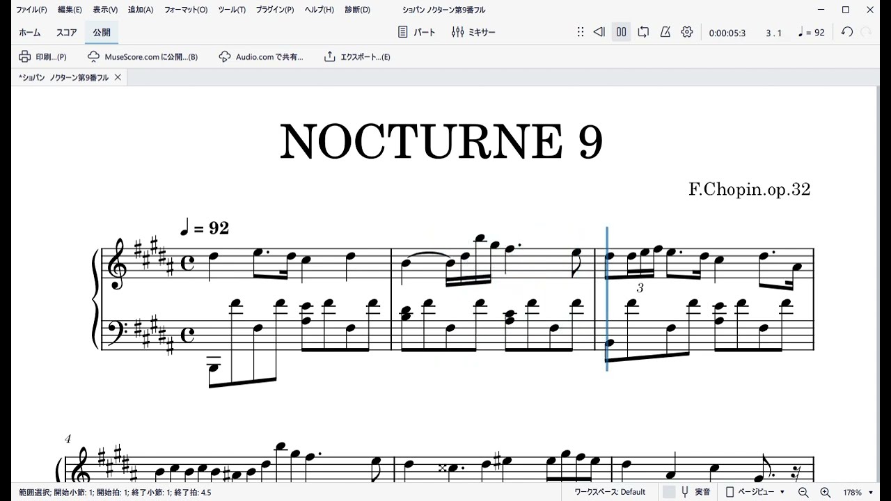Open the ミキサー mixer panel
The image size is (891, 501).
tap(473, 32)
